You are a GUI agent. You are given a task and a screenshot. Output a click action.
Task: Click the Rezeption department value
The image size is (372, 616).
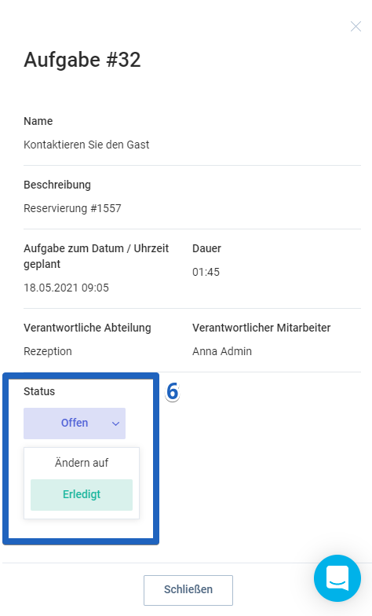47,351
